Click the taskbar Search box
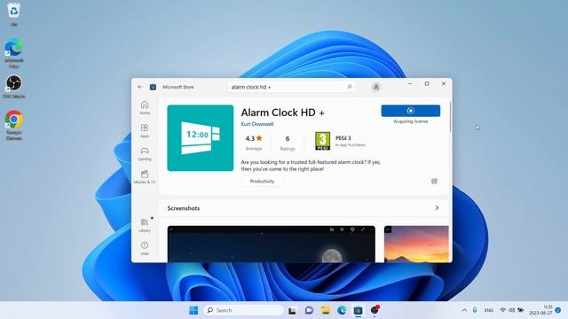The image size is (568, 319). point(243,310)
